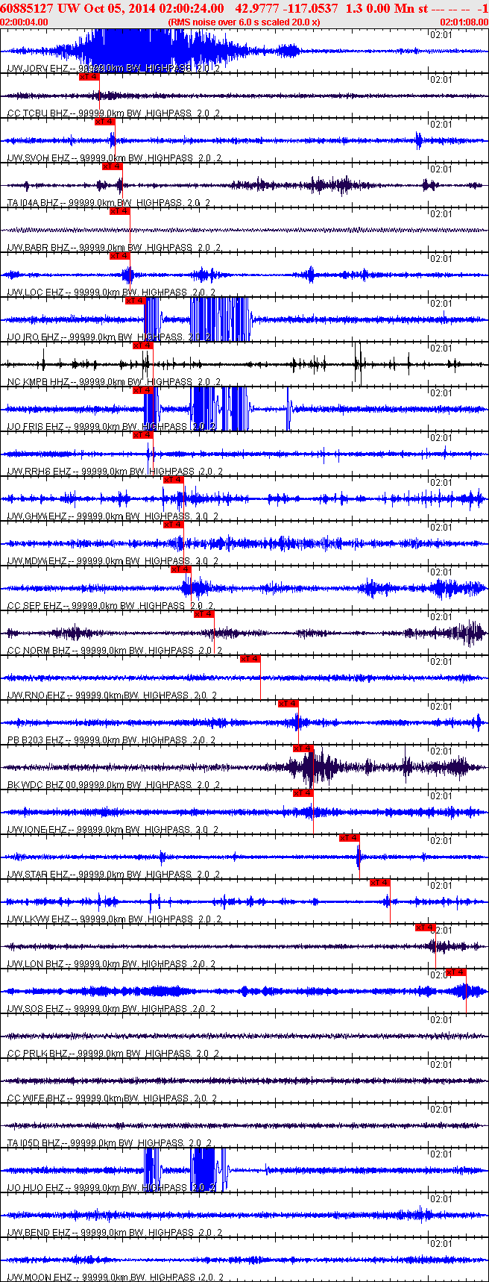Click the red pick flag on TA.I04A trace
The image size is (489, 1282).
click(112, 166)
